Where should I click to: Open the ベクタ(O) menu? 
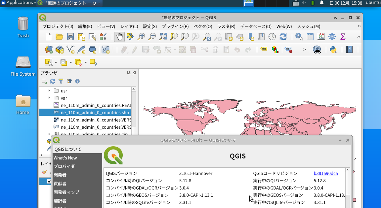pyautogui.click(x=203, y=26)
